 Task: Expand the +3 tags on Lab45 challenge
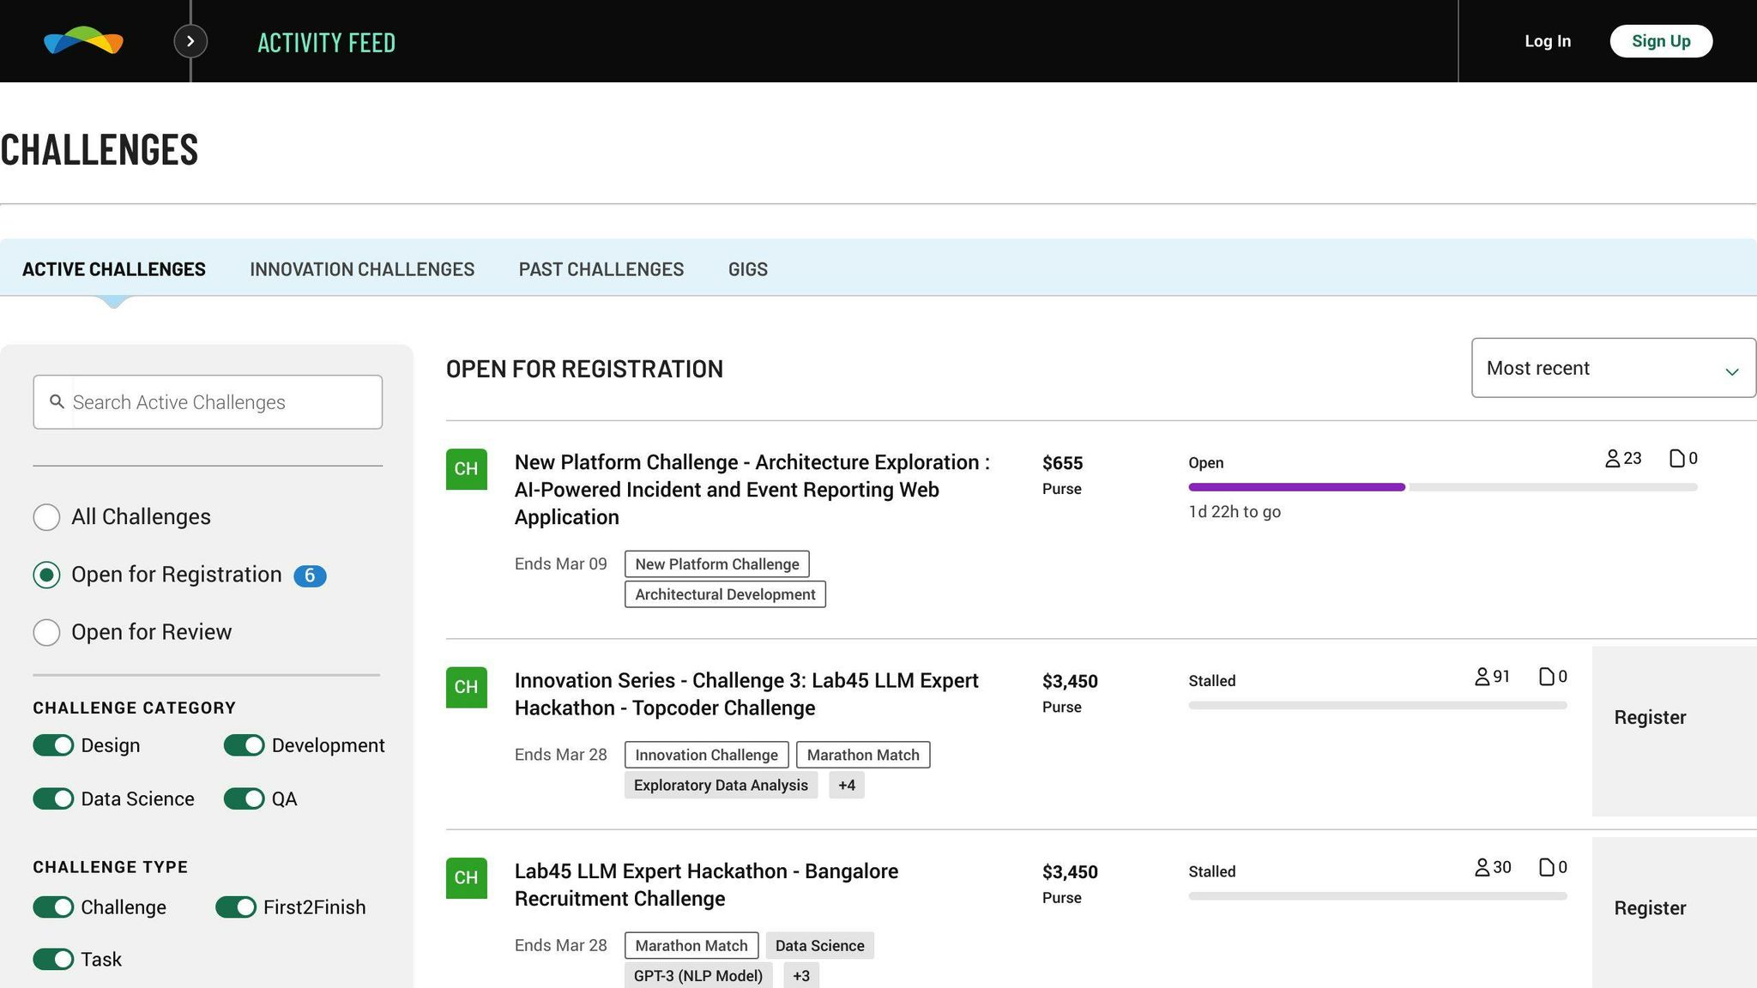800,976
